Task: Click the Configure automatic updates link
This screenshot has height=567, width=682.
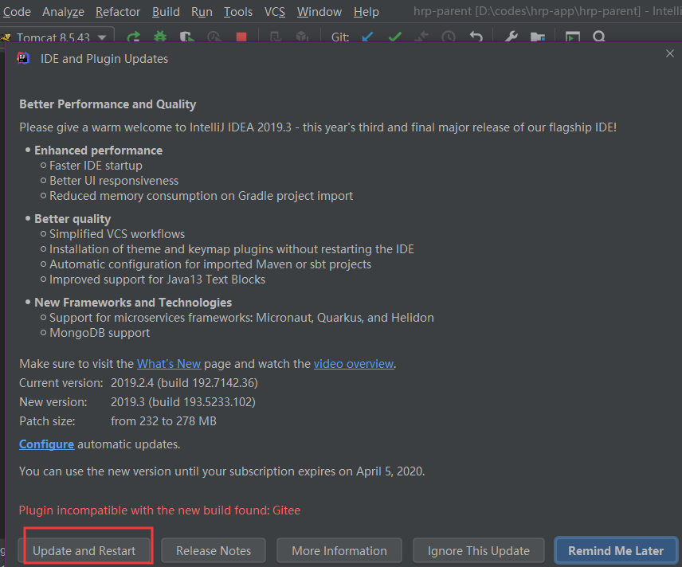Action: [46, 444]
